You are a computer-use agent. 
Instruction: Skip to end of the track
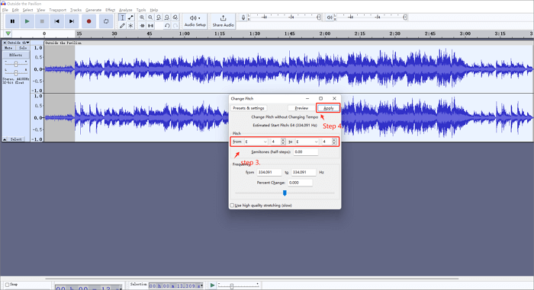pos(72,21)
